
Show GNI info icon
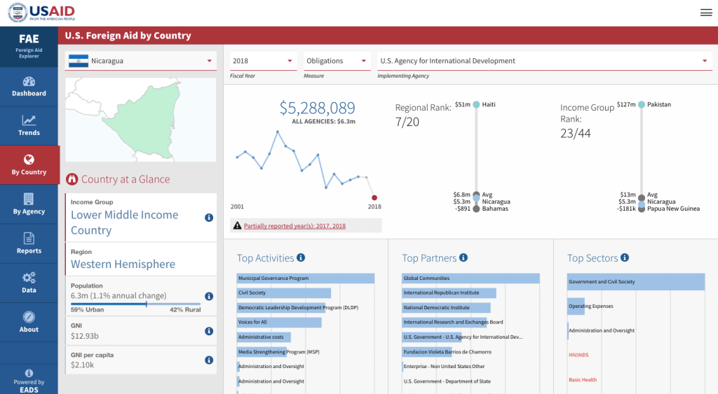(x=209, y=331)
